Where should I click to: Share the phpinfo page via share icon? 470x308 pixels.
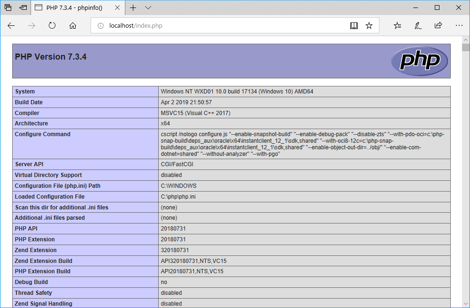click(438, 25)
